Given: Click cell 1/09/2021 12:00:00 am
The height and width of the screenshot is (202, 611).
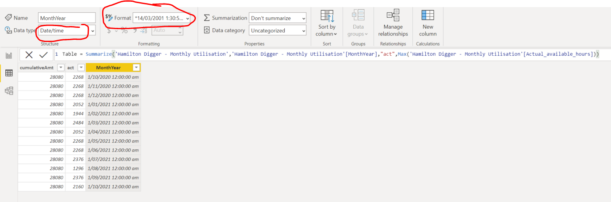Looking at the screenshot, I should point(113,177).
